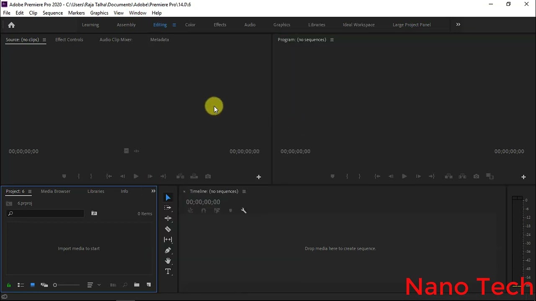This screenshot has width=536, height=301.
Task: Click Export Frame camera in Source monitor
Action: [x=208, y=176]
